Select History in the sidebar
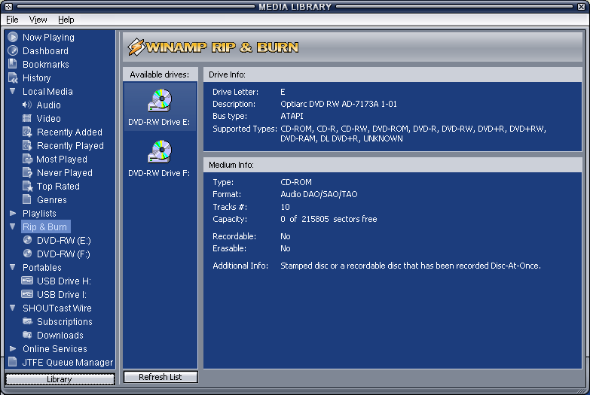 point(36,77)
